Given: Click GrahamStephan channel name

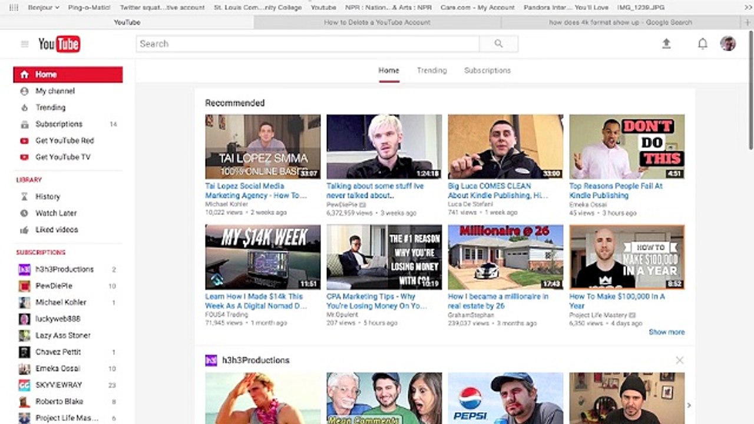Looking at the screenshot, I should pos(471,315).
